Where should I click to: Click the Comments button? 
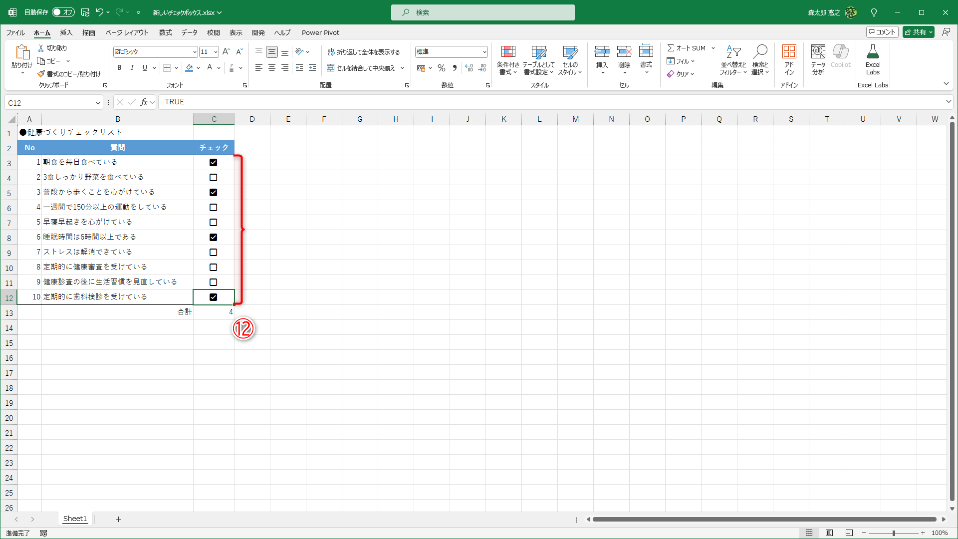pos(882,32)
